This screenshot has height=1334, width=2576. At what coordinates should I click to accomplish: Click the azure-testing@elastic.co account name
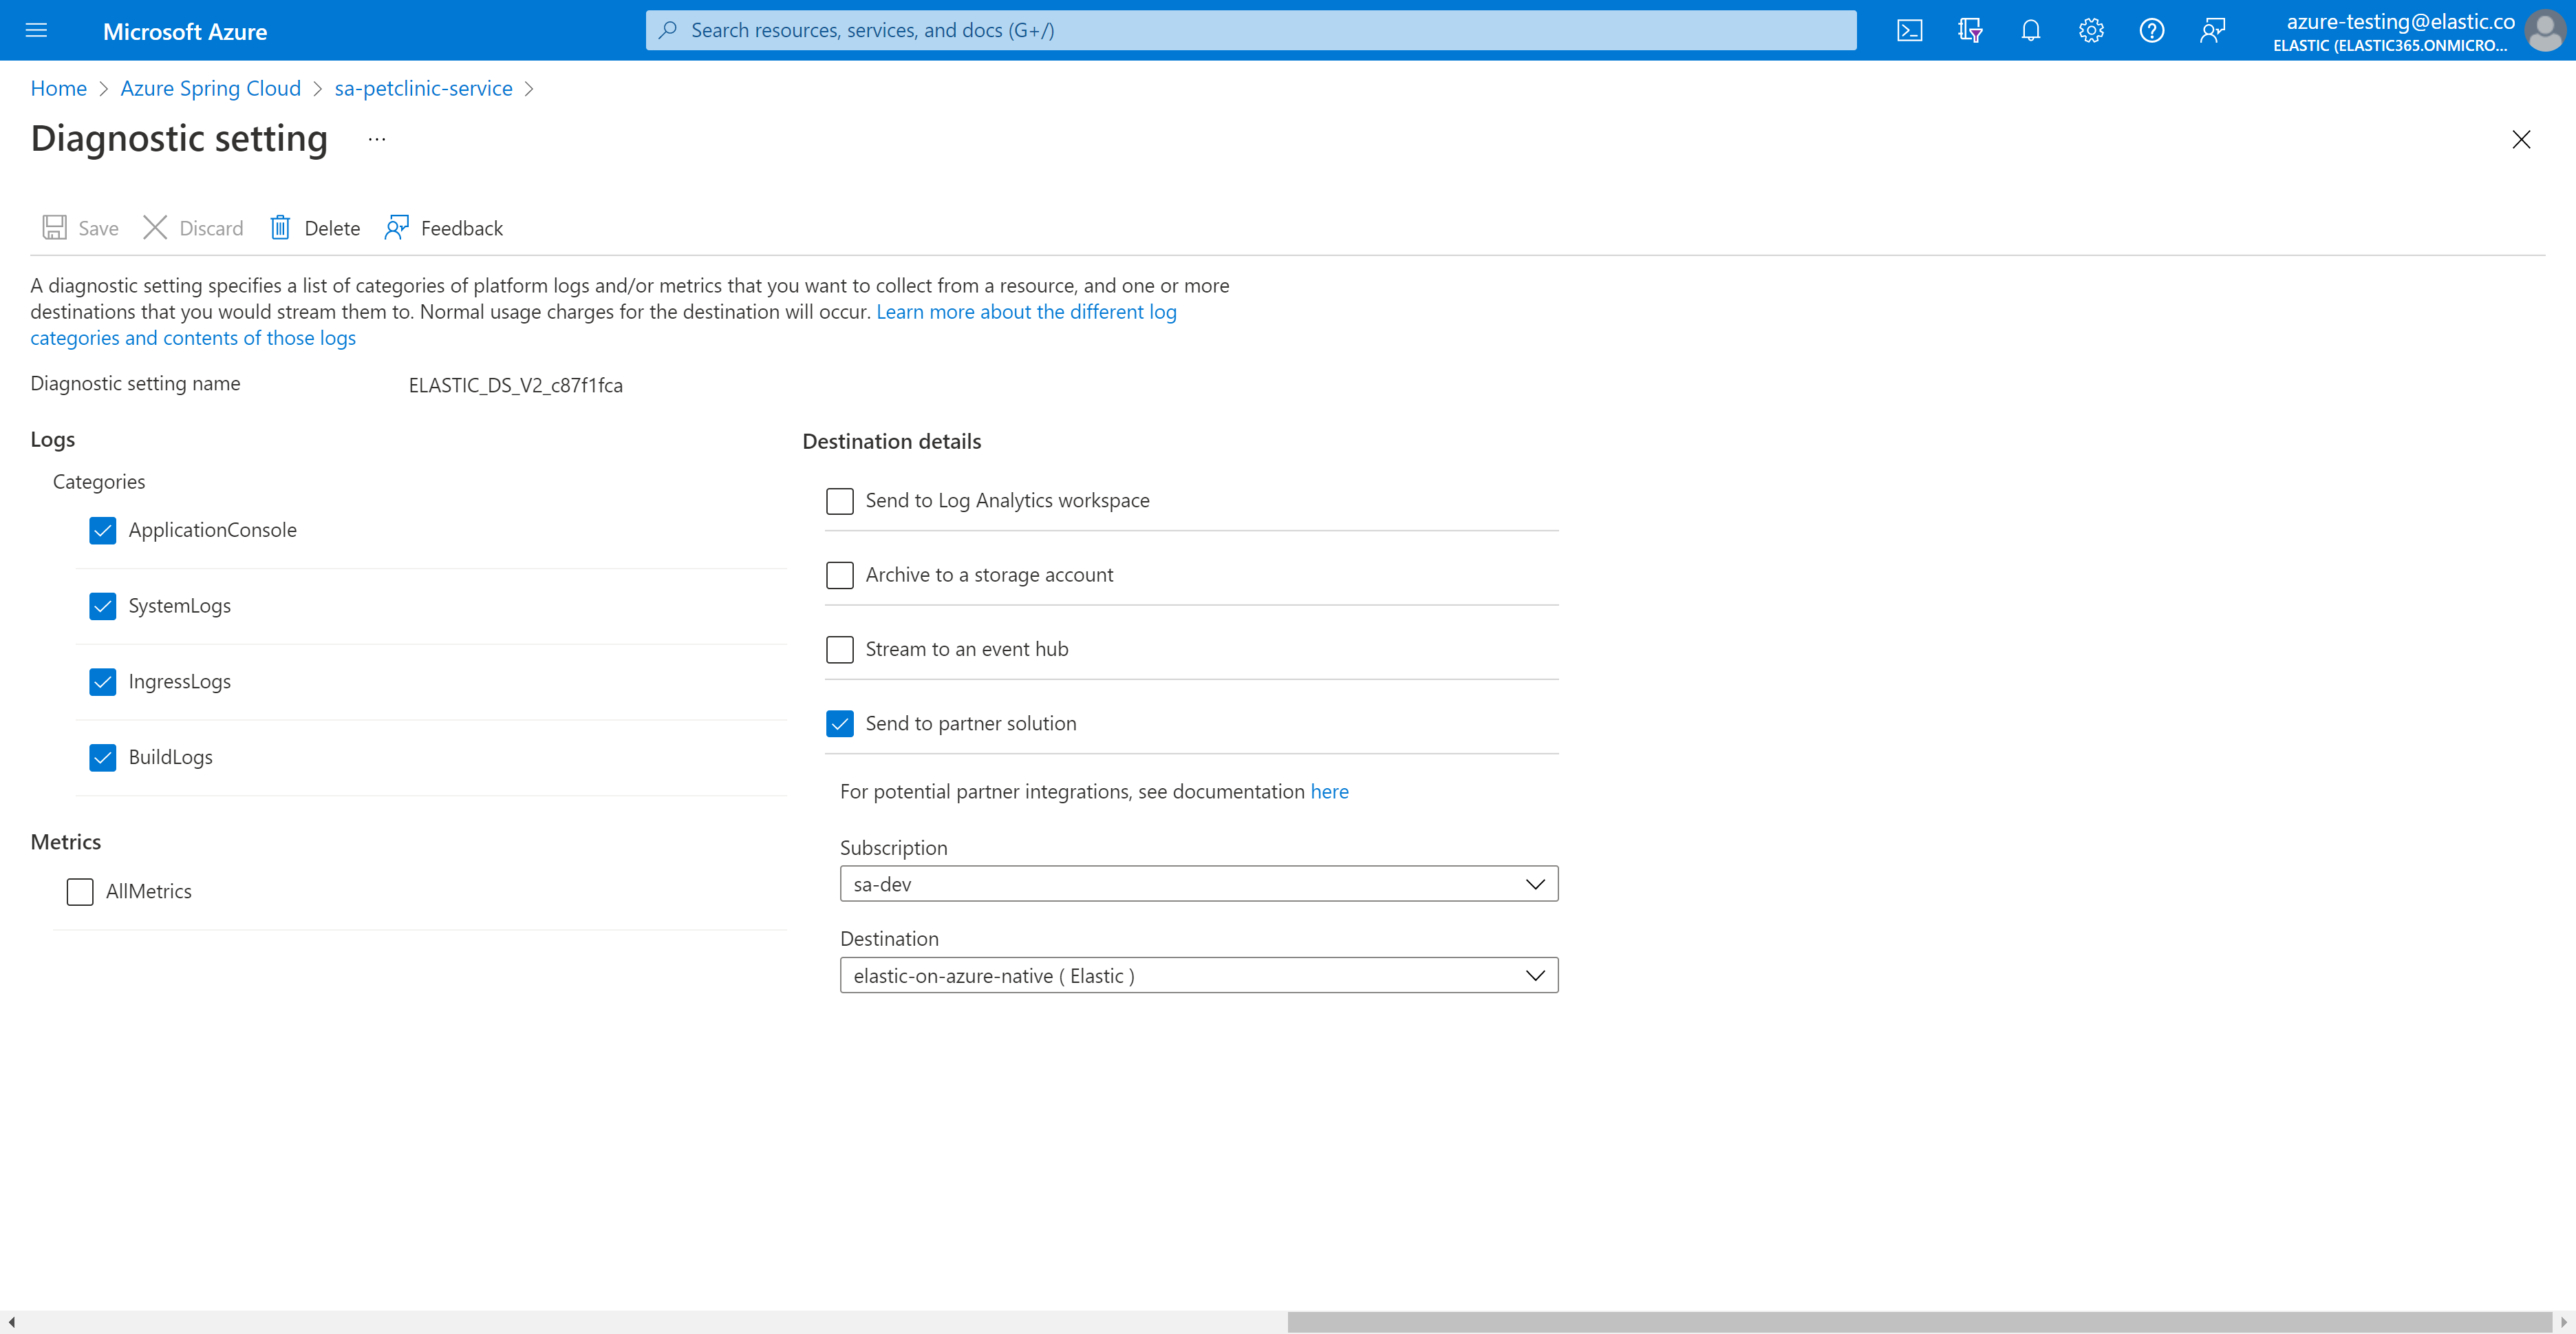(x=2400, y=21)
